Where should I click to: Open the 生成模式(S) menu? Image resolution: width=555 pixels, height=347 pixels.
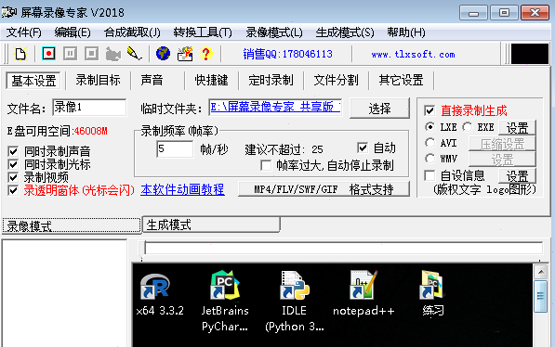tap(345, 32)
